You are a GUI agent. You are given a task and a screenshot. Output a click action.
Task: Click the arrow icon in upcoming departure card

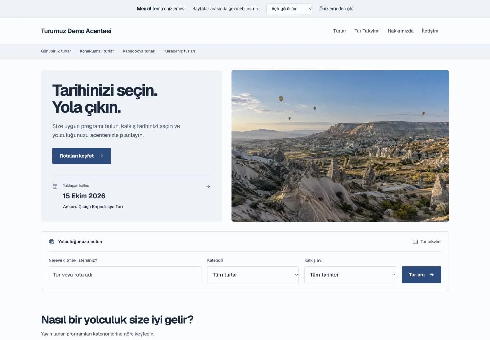coord(208,186)
